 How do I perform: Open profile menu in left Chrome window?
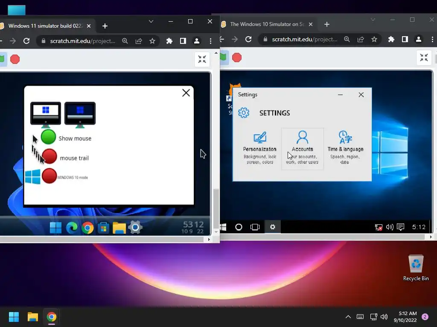(196, 41)
